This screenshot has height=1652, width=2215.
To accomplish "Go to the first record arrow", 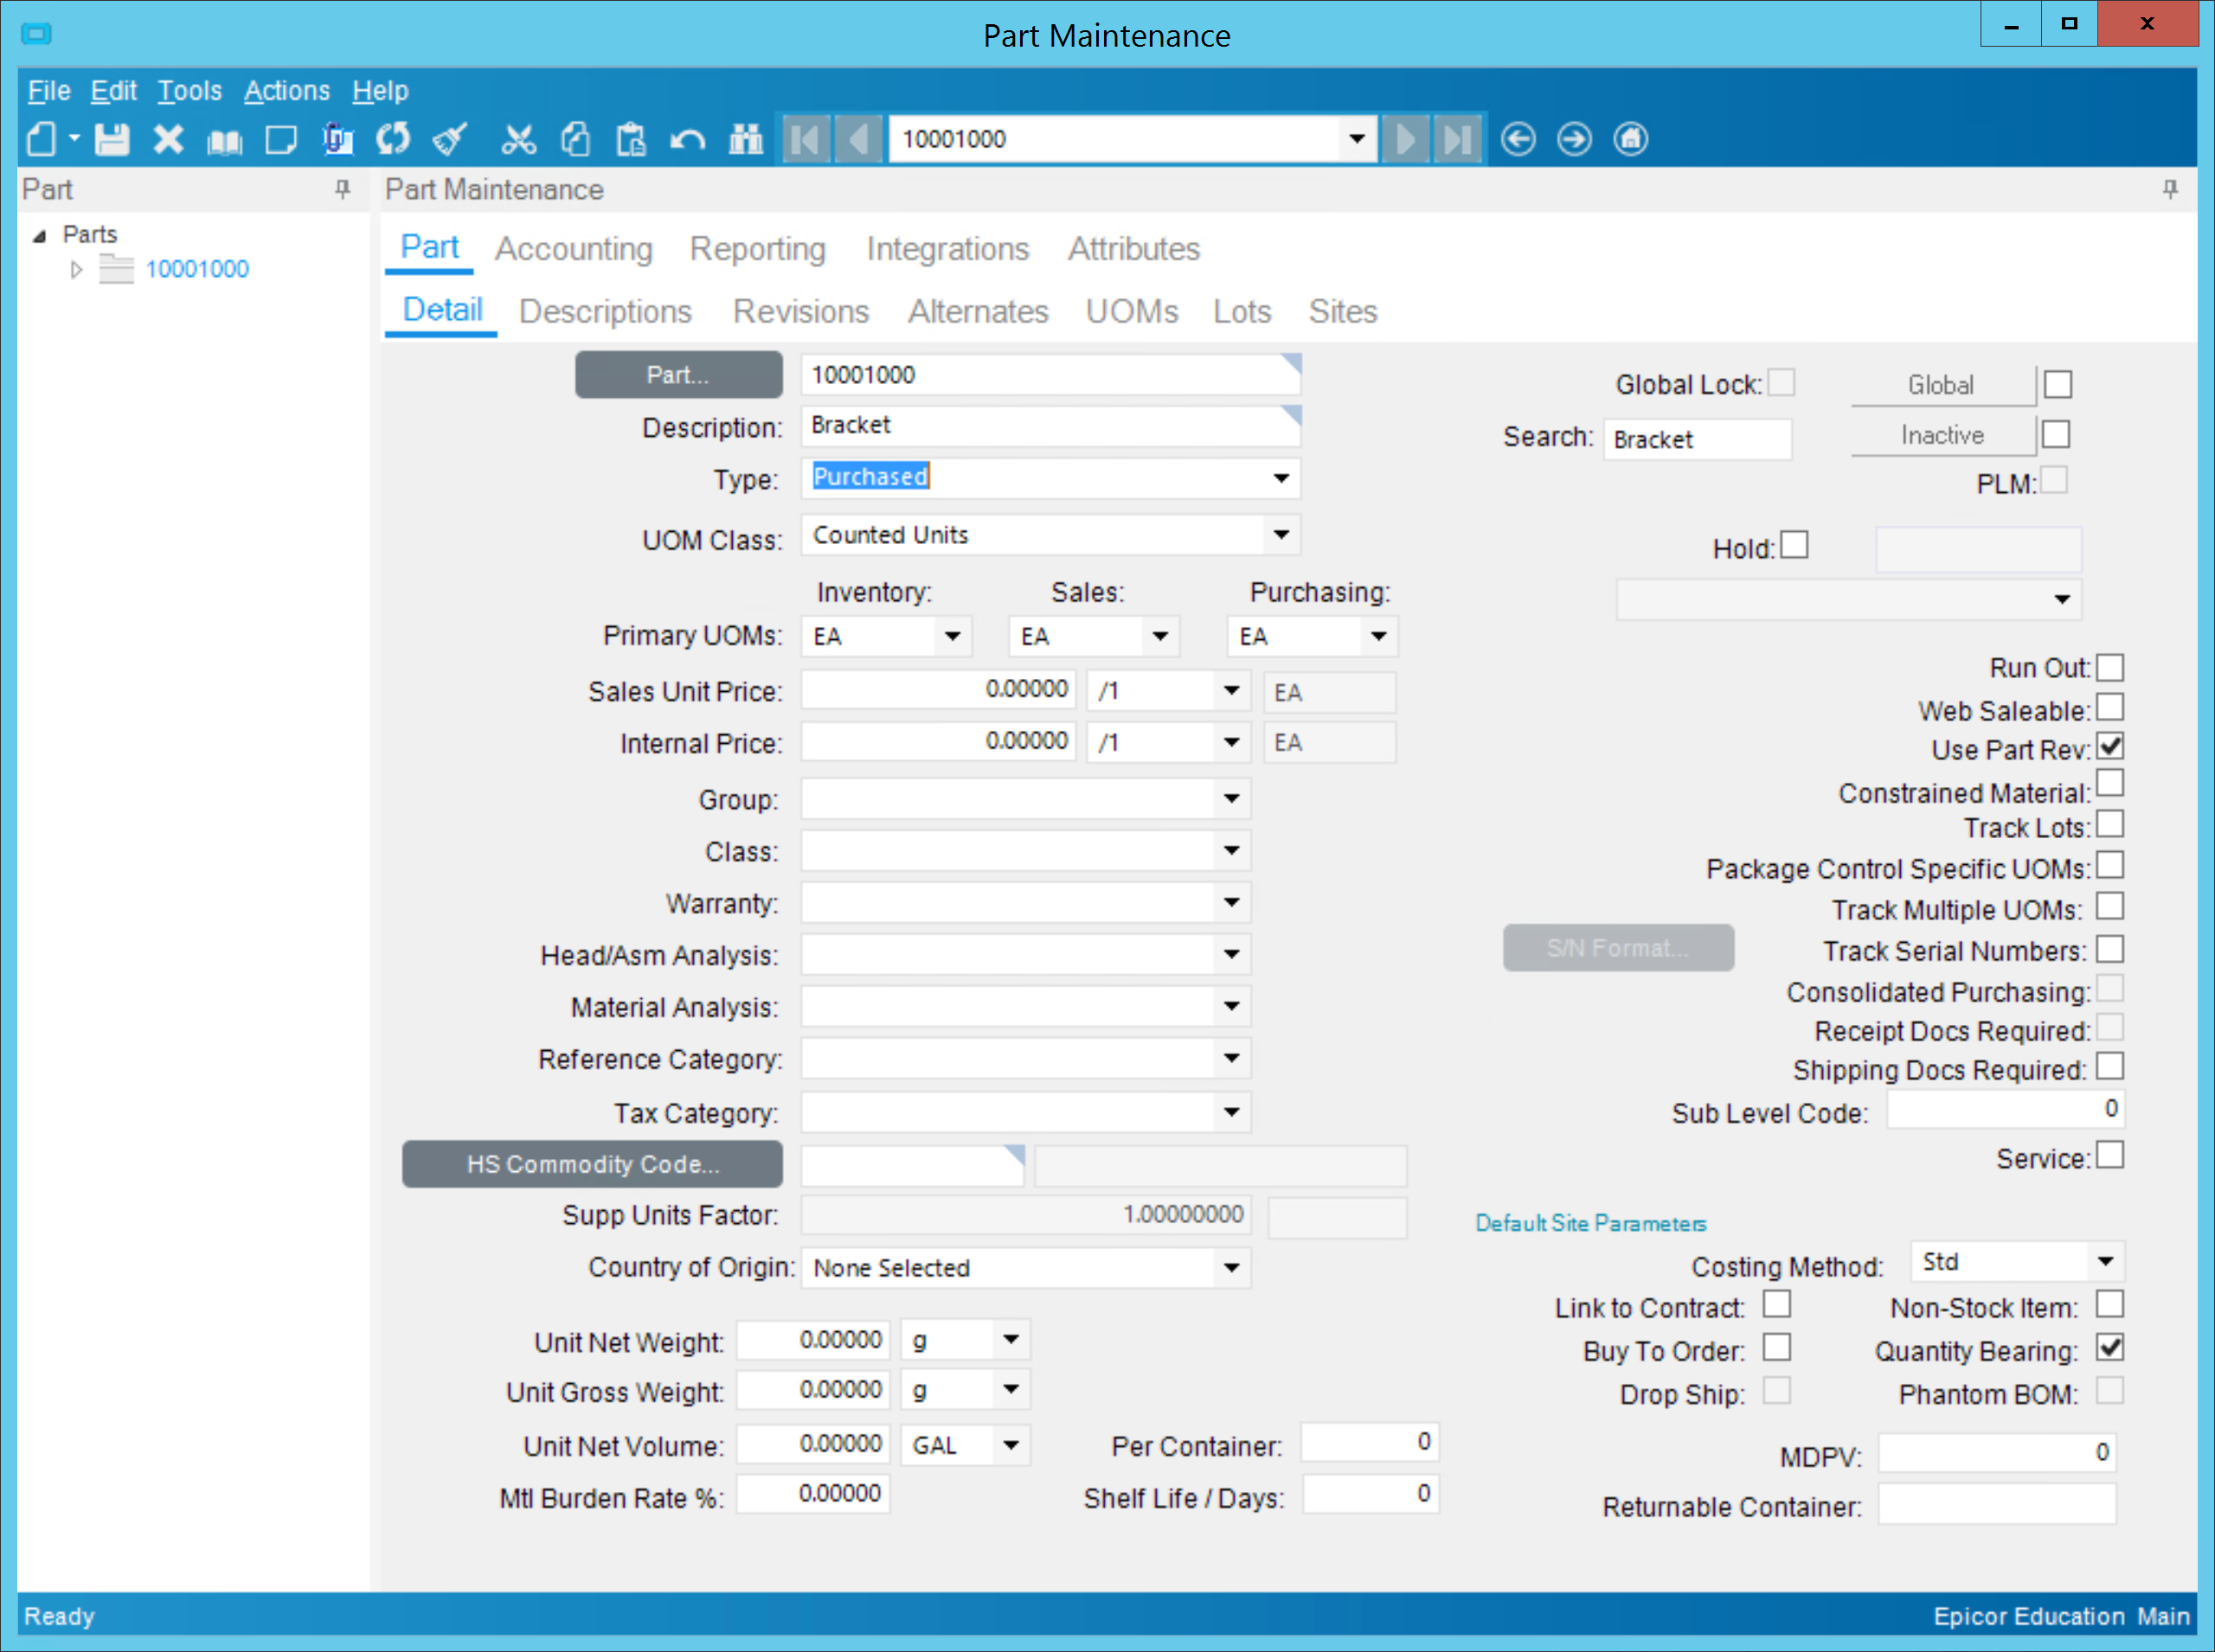I will pos(806,139).
